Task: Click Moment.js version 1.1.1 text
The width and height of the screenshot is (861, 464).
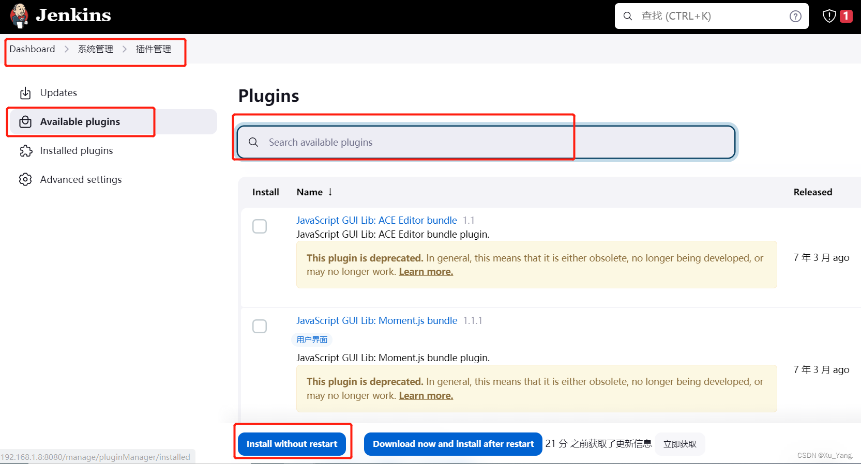Action: click(473, 321)
